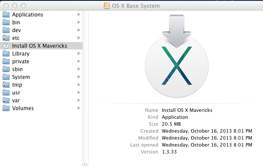The image size is (263, 166).
Task: Expand the Library folder arrow
Action: (79, 54)
